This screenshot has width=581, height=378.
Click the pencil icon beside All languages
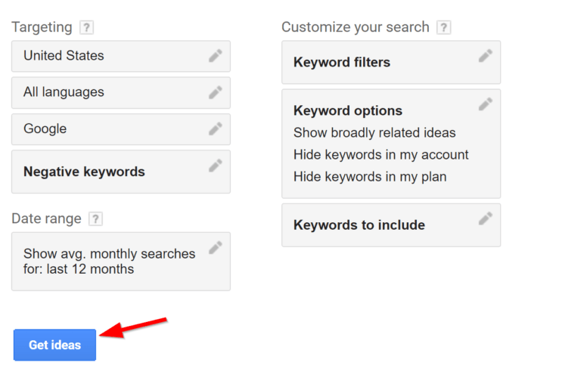coord(216,92)
